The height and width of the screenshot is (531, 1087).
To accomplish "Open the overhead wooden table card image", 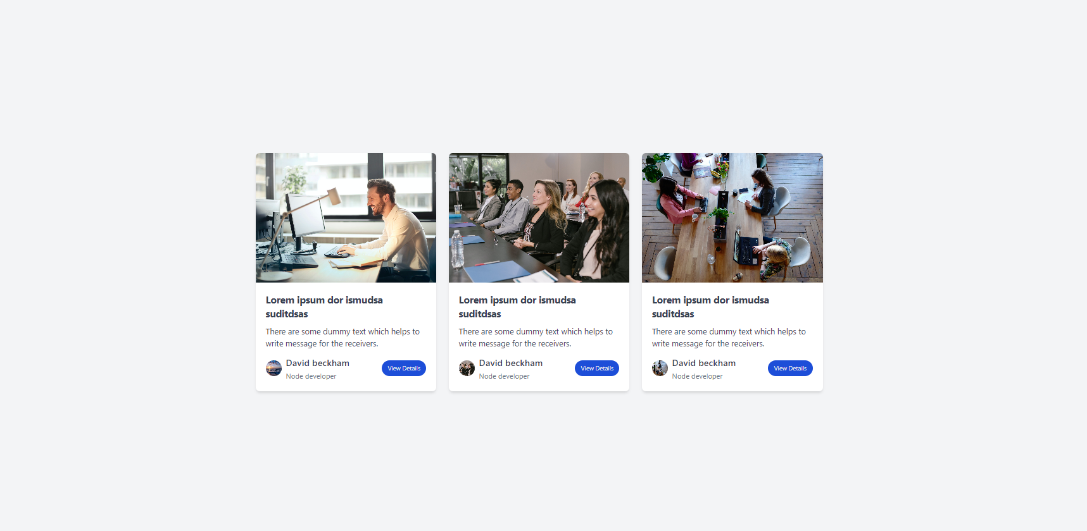I will 732,217.
